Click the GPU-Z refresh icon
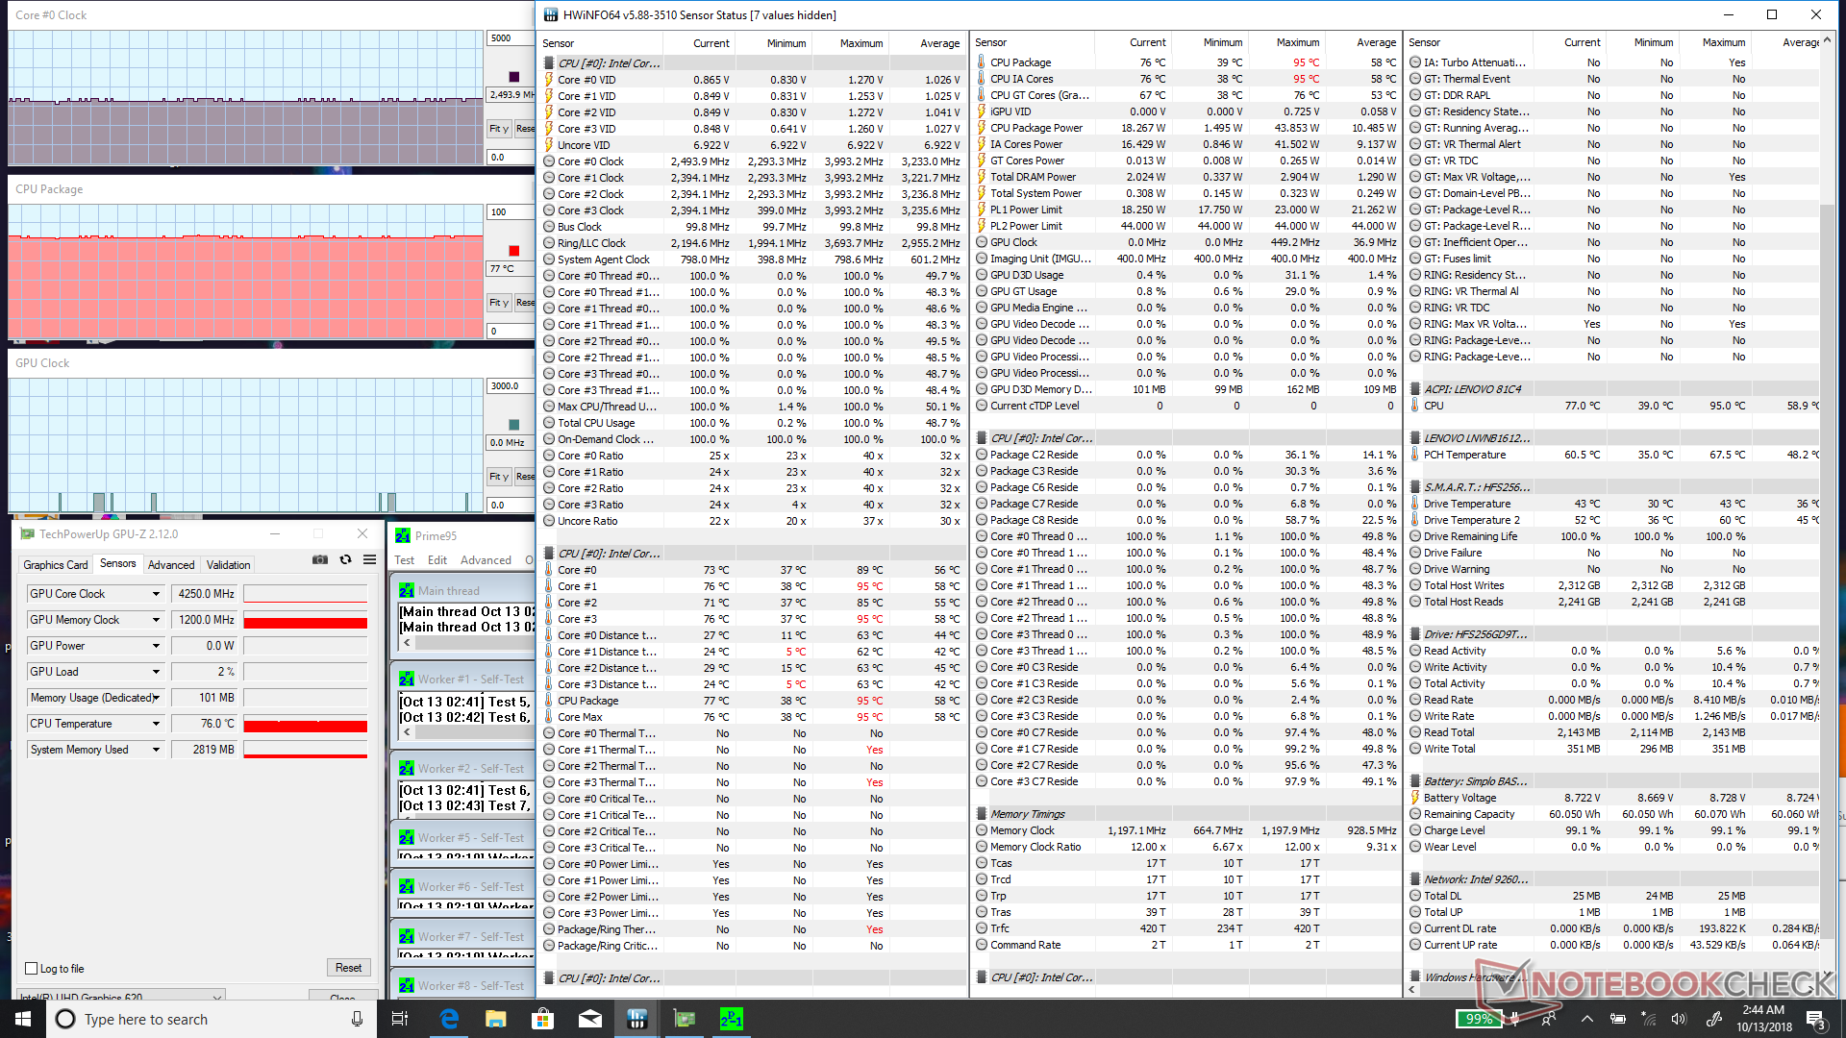The width and height of the screenshot is (1846, 1038). [x=345, y=559]
